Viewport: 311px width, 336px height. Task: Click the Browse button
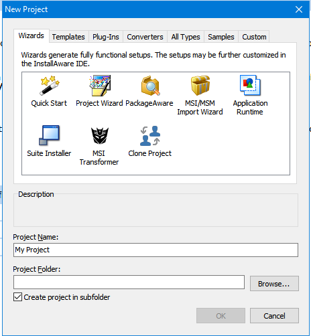pos(274,284)
